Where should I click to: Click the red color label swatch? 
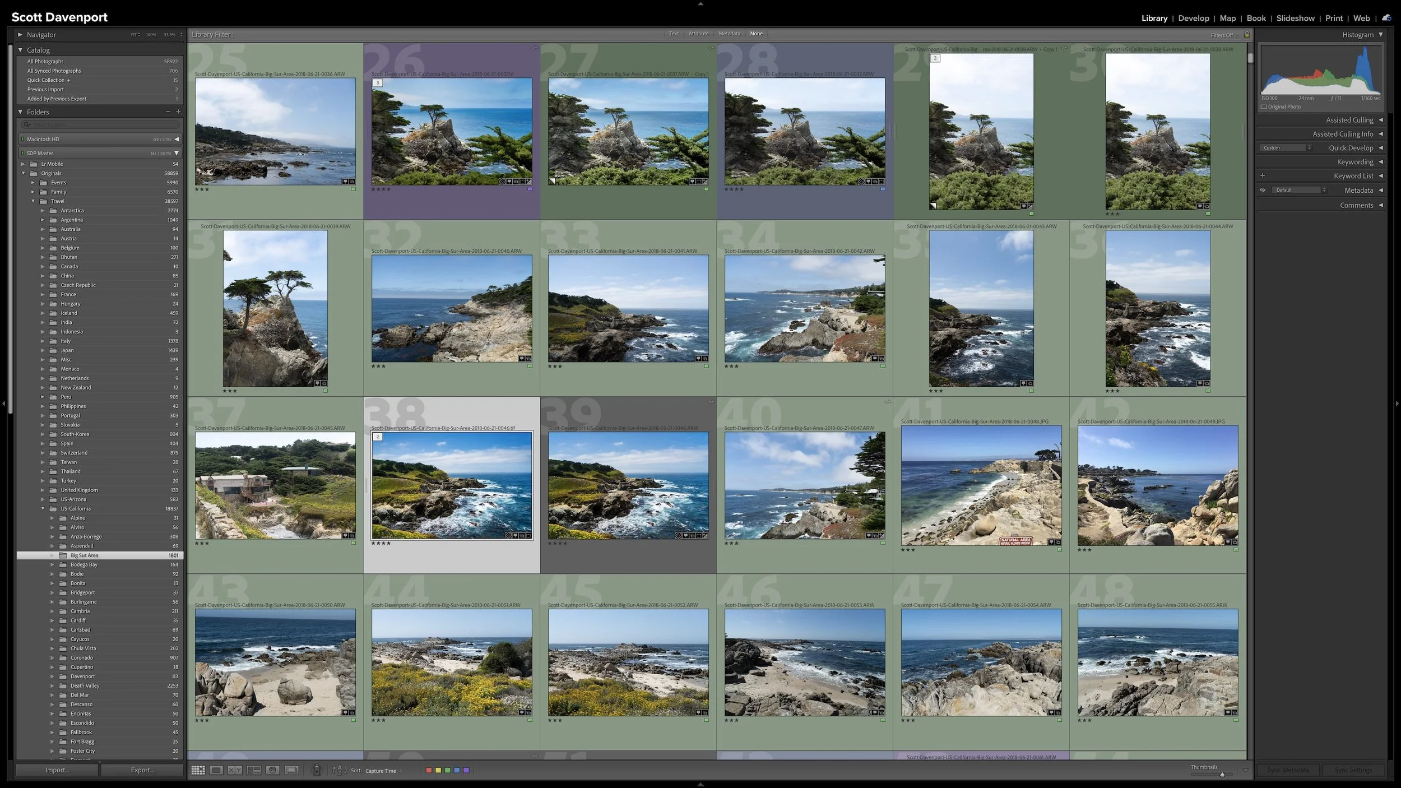pos(429,770)
